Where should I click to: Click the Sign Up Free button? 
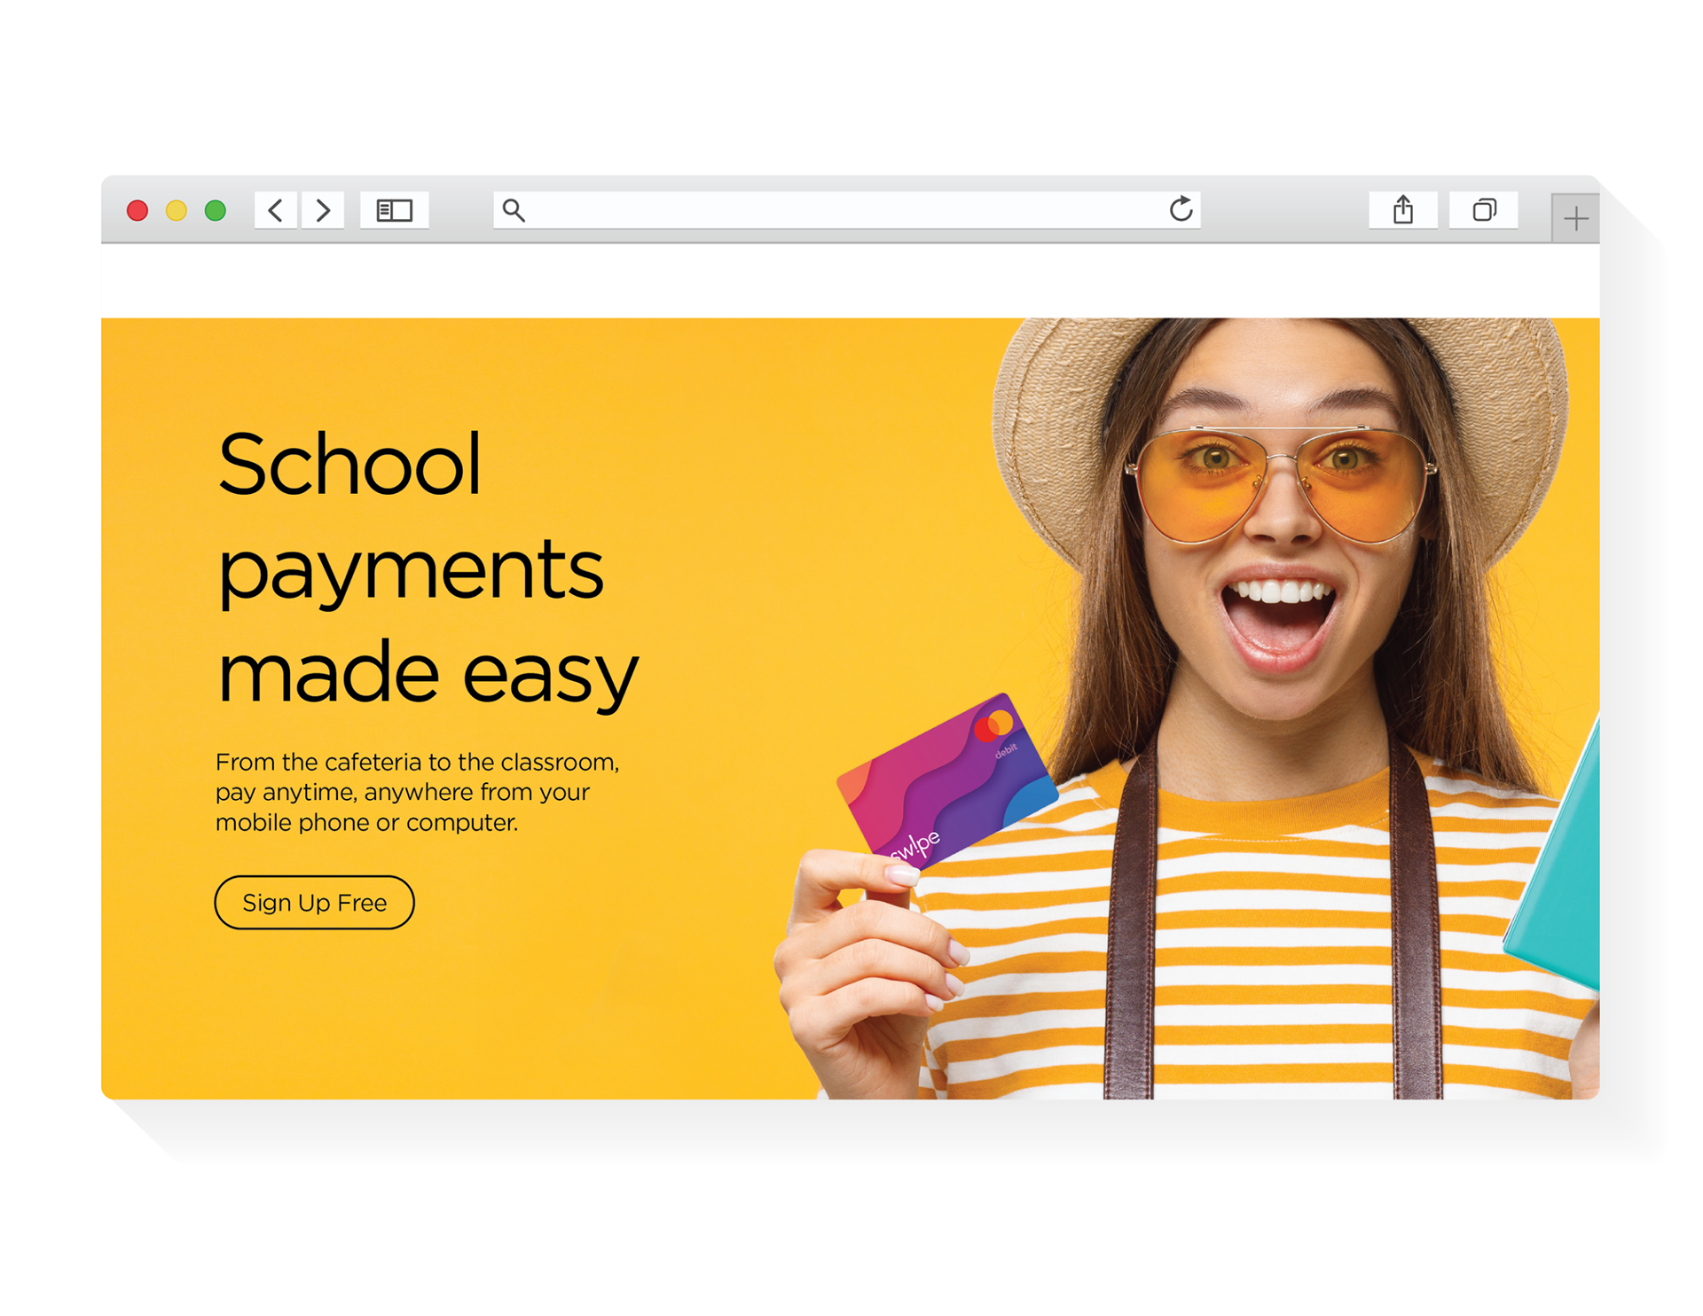[314, 902]
